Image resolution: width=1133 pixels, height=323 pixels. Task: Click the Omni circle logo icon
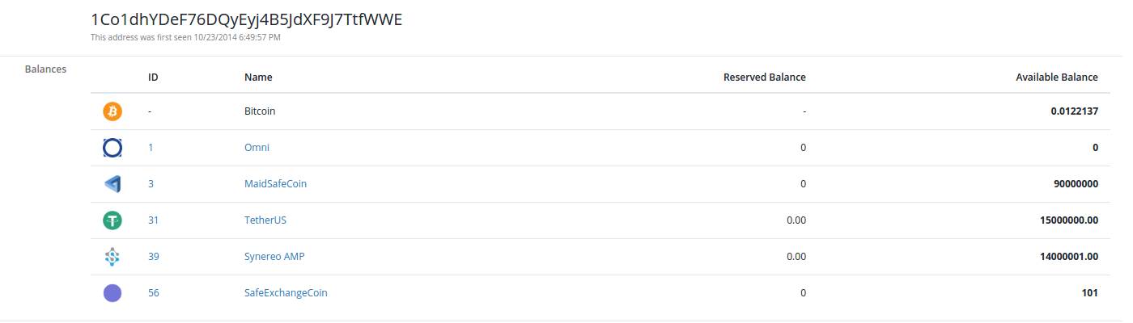tap(112, 148)
